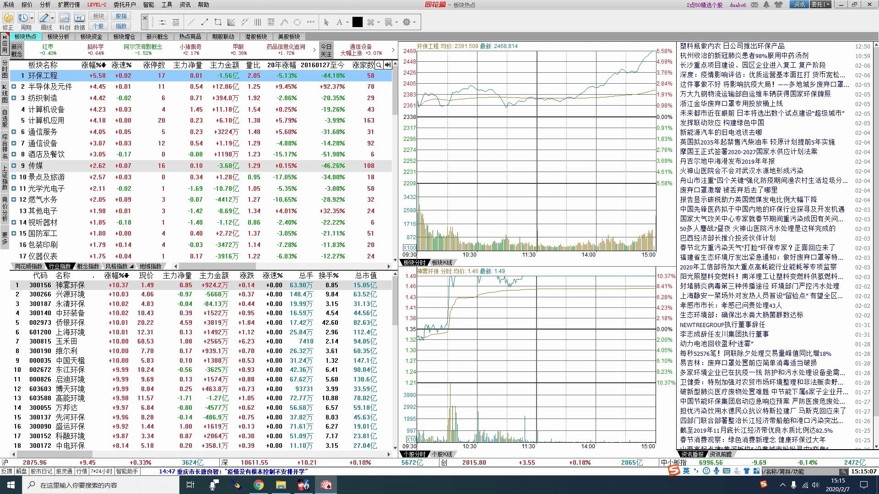This screenshot has width=879, height=494.
Task: Click the PE 数据 icon
Action: click(79, 18)
